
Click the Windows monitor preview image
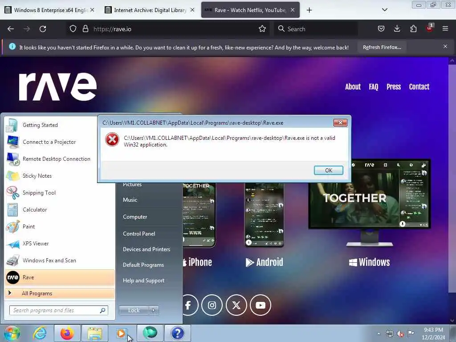click(369, 204)
